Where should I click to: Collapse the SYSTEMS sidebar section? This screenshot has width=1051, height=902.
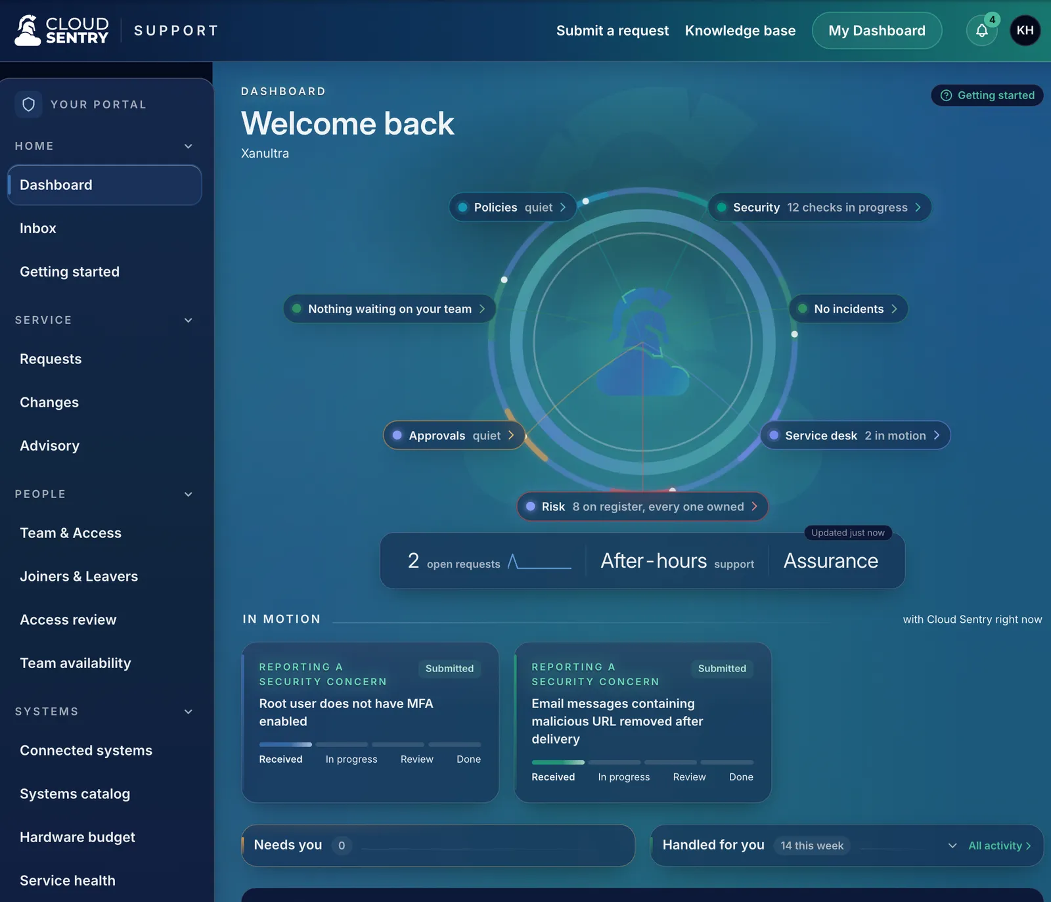click(189, 711)
